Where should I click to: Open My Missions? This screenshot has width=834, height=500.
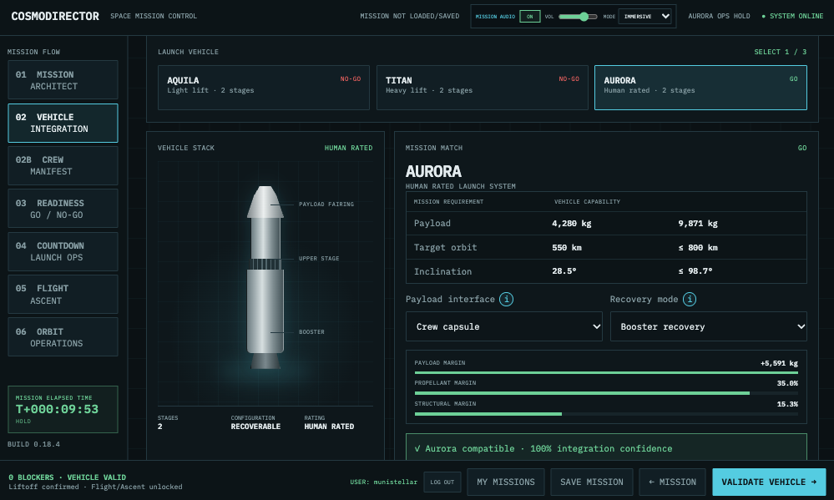(x=506, y=482)
